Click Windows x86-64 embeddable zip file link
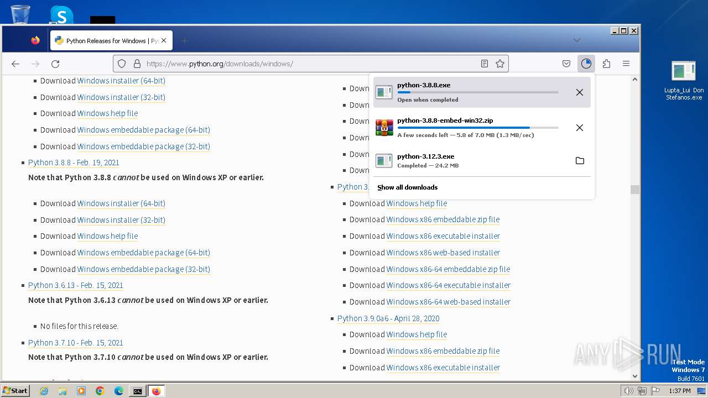 [448, 269]
